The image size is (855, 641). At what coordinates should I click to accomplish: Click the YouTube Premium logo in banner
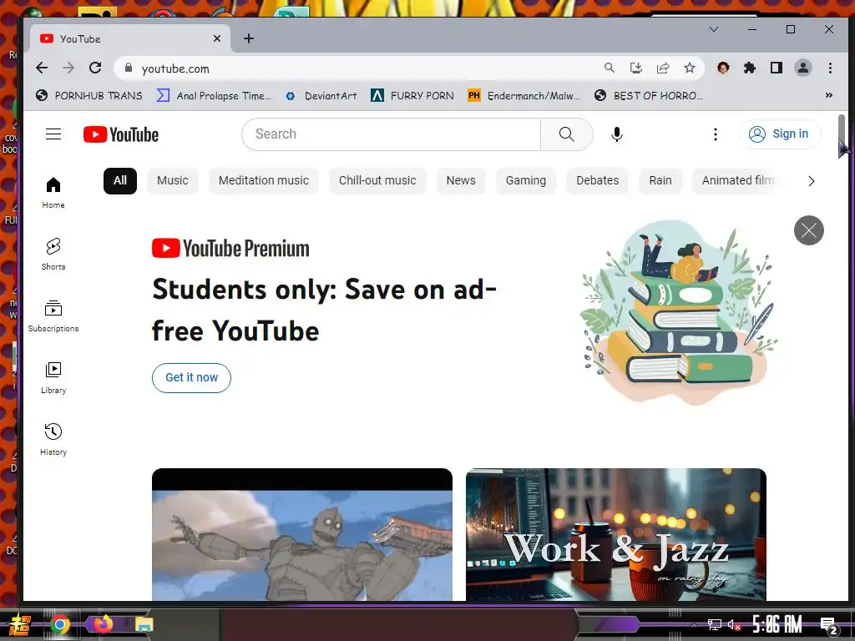pyautogui.click(x=230, y=249)
